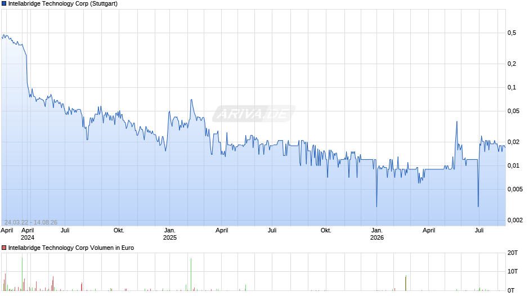This screenshot has height=296, width=529.
Task: Click the tall green volume bar near April 2024
Action: [x=23, y=274]
